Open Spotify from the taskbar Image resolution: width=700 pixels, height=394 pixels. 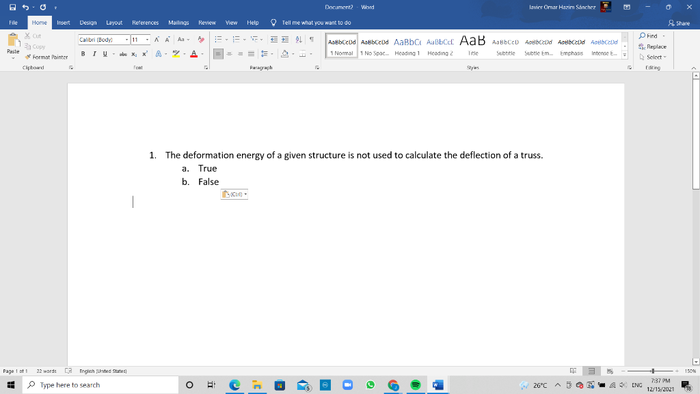tap(416, 385)
